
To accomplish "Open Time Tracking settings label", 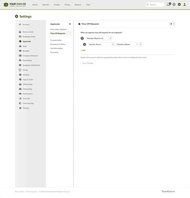I will pos(28,103).
